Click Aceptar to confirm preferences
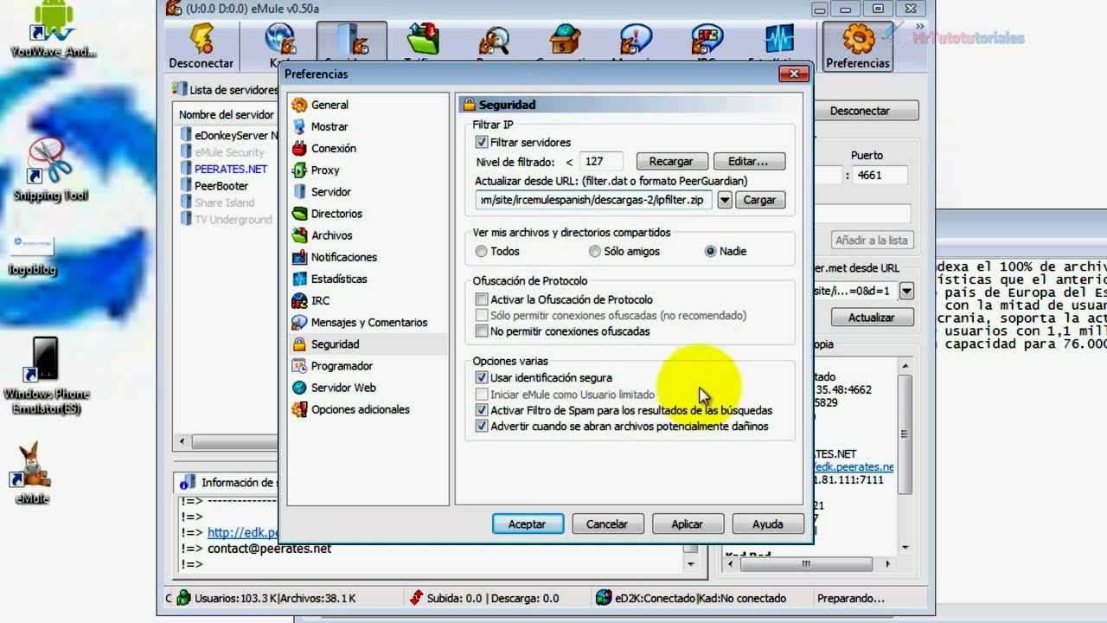The height and width of the screenshot is (623, 1107). (x=528, y=524)
